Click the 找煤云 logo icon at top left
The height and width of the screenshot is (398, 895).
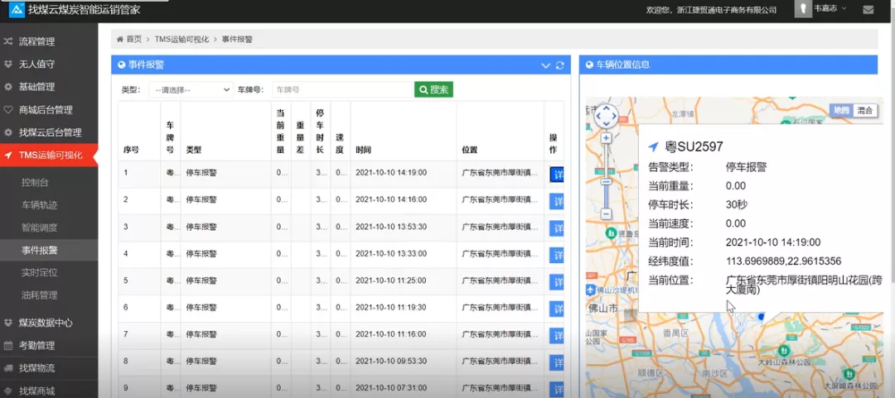point(14,9)
